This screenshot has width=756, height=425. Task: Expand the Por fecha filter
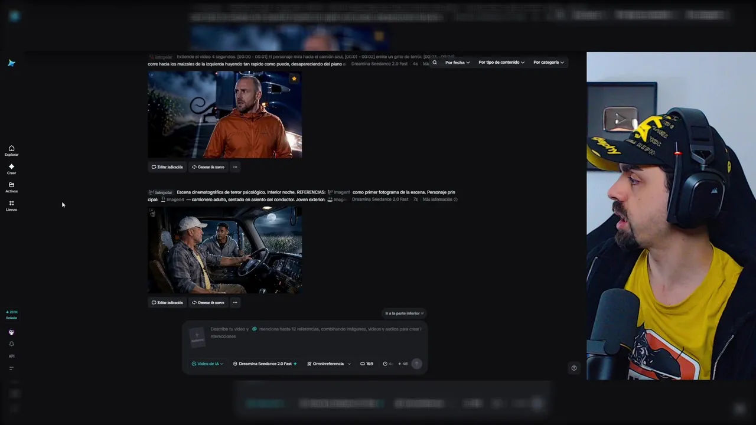[x=457, y=62]
